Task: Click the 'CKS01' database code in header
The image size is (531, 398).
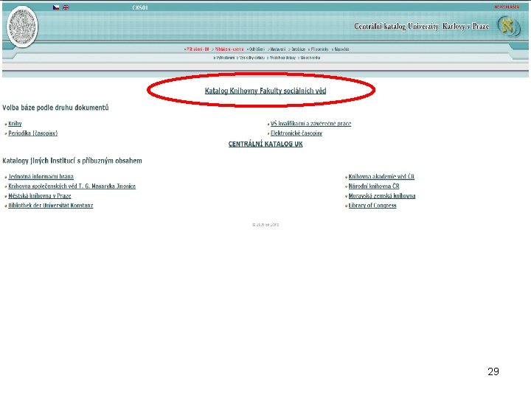Action: [x=140, y=7]
